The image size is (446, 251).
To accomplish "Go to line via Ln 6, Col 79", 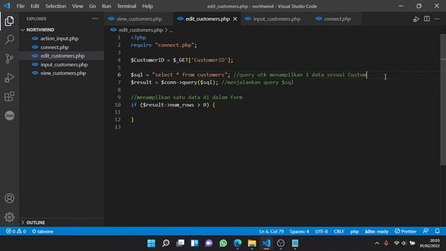I will click(271, 231).
